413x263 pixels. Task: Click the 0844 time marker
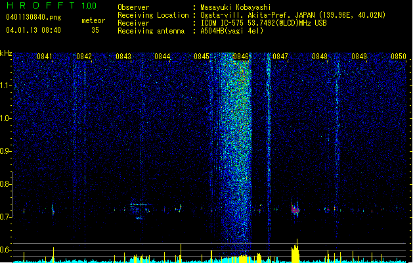tap(162, 57)
